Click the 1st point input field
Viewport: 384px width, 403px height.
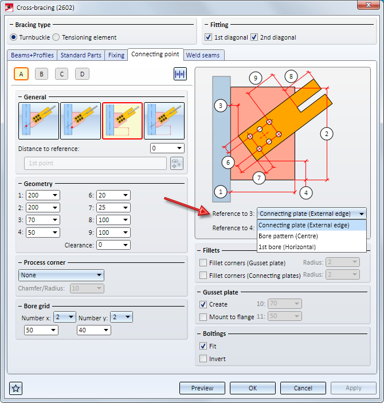click(95, 163)
